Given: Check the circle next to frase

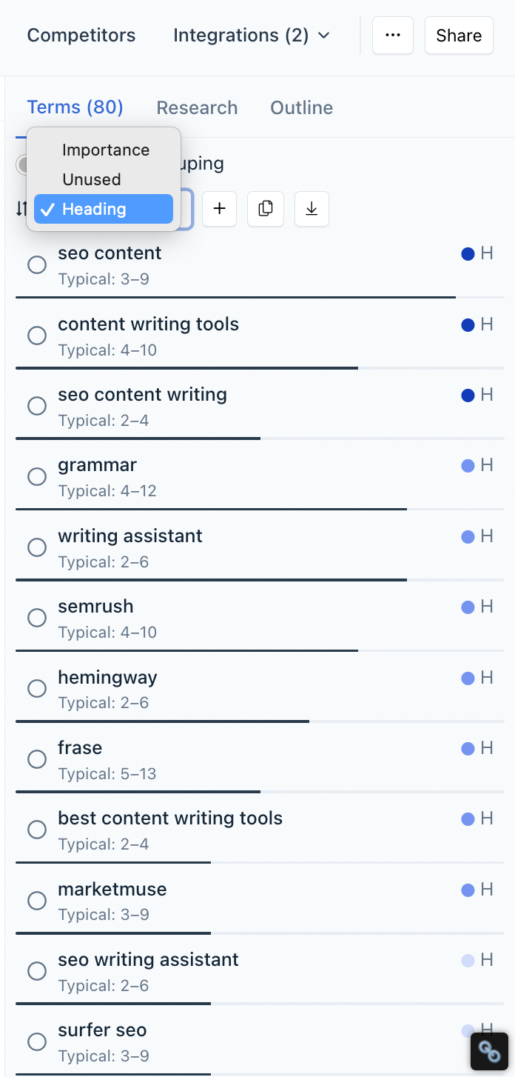Looking at the screenshot, I should [x=37, y=759].
